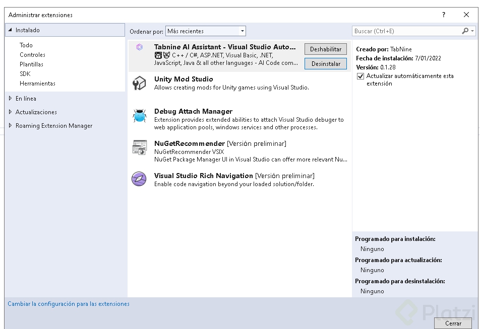Click the Tabnine AI Assistant extension icon

(x=139, y=47)
